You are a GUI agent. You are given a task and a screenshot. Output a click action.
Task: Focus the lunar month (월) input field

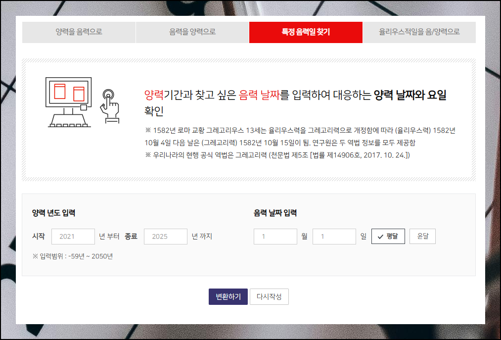pos(275,237)
